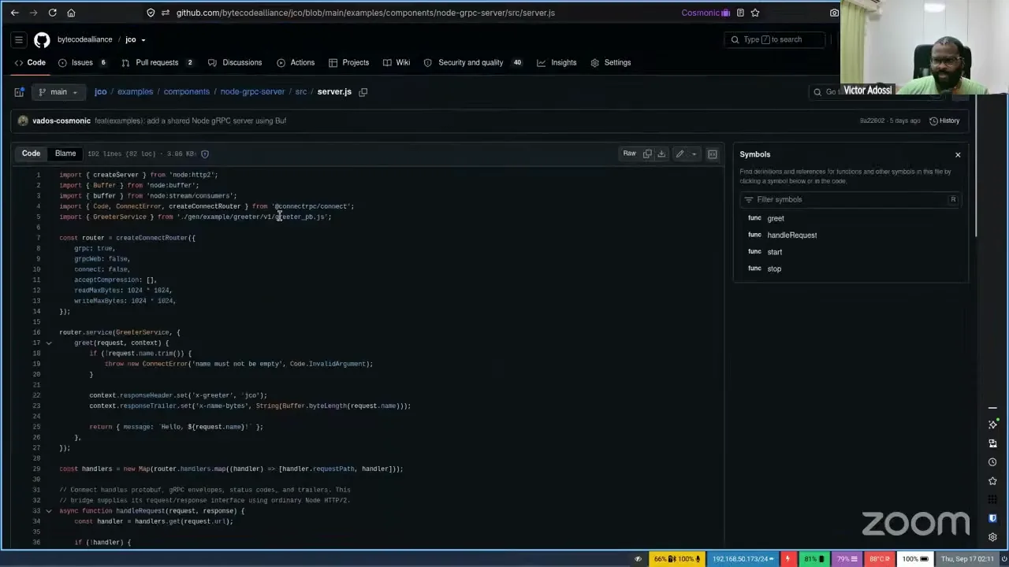Reload the browser page
Screen dimensions: 1009x567
(x=52, y=13)
